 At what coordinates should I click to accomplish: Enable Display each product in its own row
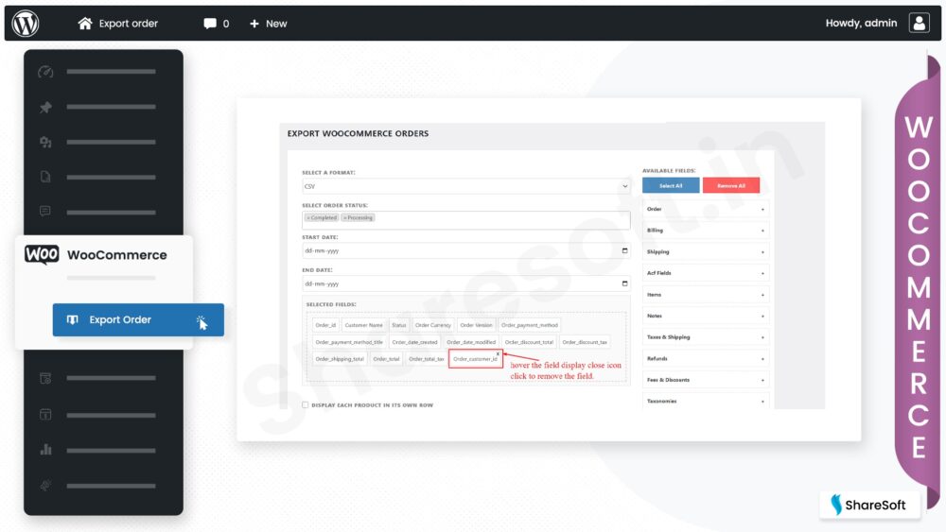pyautogui.click(x=306, y=404)
